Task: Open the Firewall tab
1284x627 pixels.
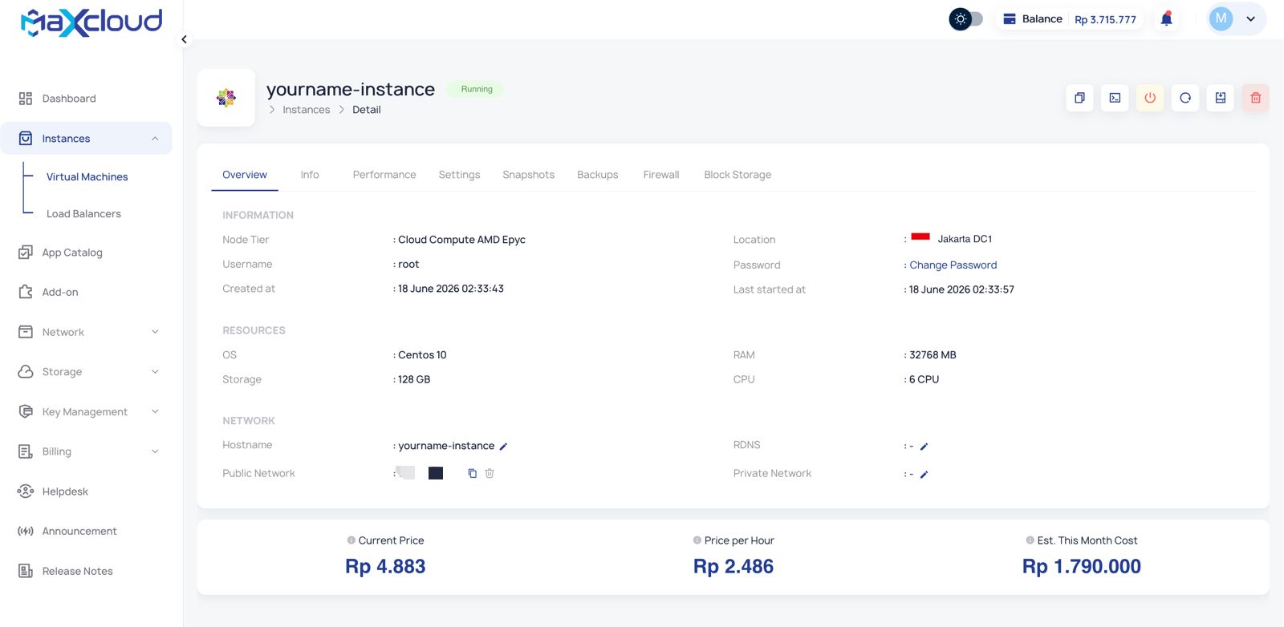Action: click(661, 175)
